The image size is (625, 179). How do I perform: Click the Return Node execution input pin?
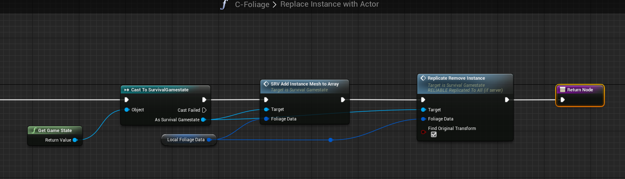[x=562, y=100]
